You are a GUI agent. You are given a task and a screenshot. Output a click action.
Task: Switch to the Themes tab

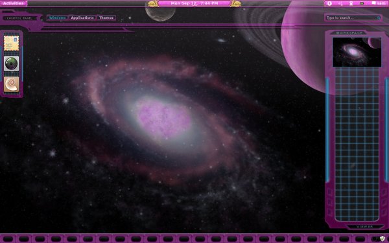pyautogui.click(x=106, y=17)
